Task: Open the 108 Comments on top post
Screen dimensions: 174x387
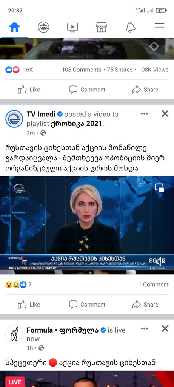Action: 81,70
